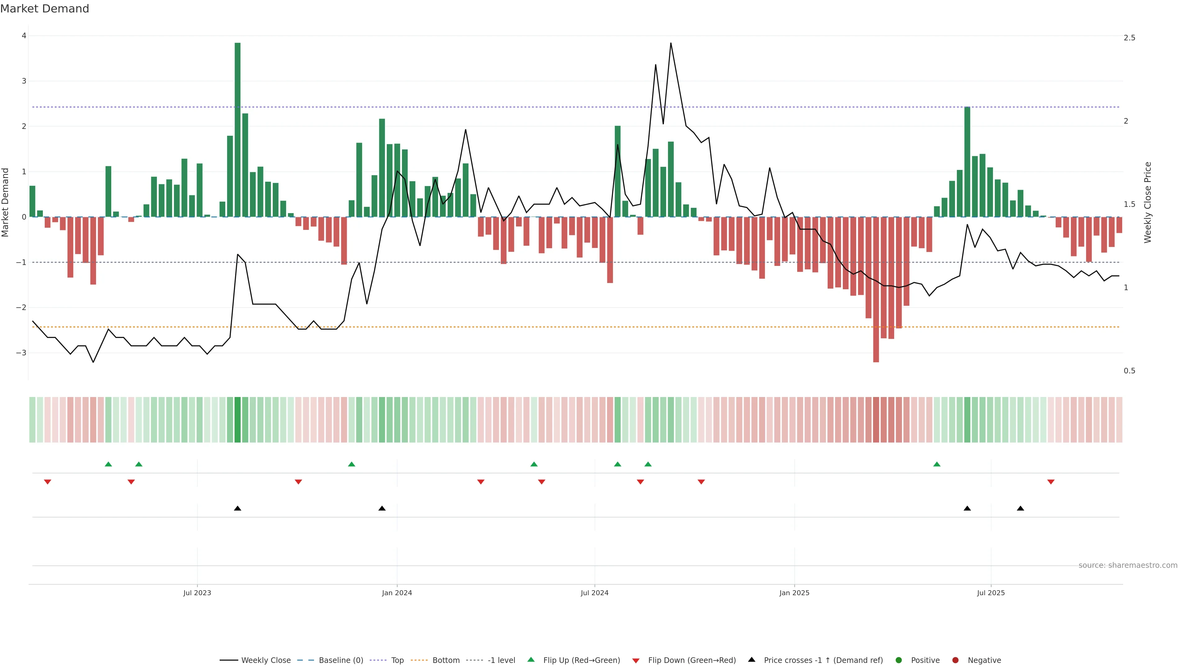Click Flip Up green triangle legend icon

[531, 660]
